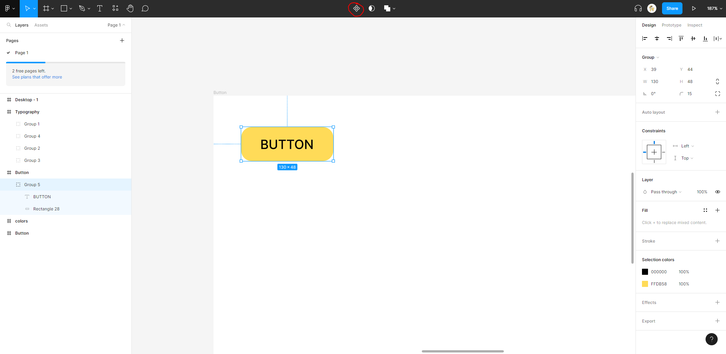Select the BUTTON text layer
Viewport: 726px width, 354px height.
[66, 197]
